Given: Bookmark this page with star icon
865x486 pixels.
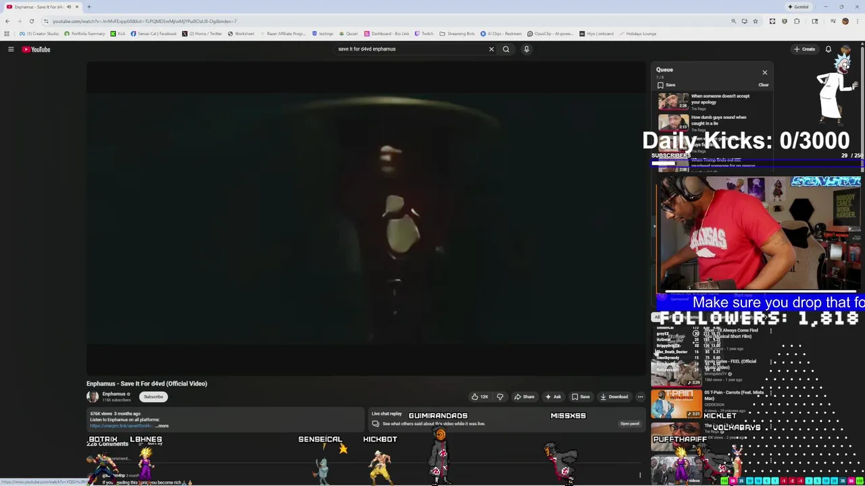Looking at the screenshot, I should 756,21.
